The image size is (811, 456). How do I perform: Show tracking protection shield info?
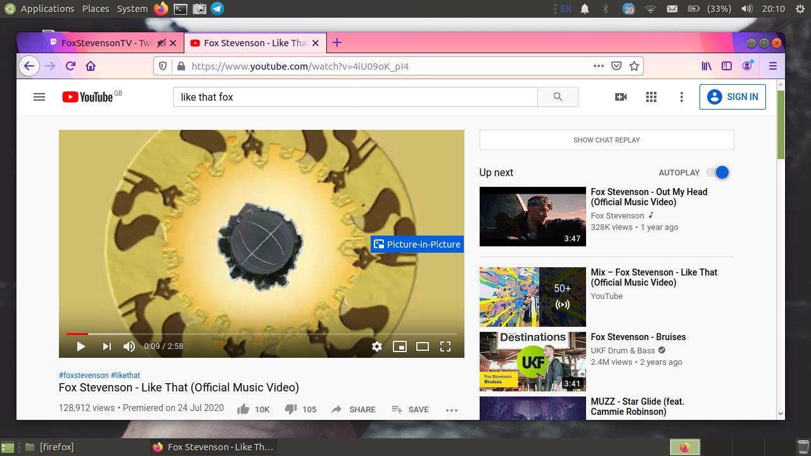tap(163, 66)
